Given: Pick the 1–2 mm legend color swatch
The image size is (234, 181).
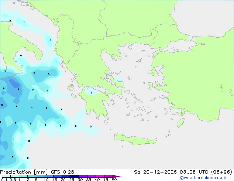Looking at the screenshot, I should point(23,176).
